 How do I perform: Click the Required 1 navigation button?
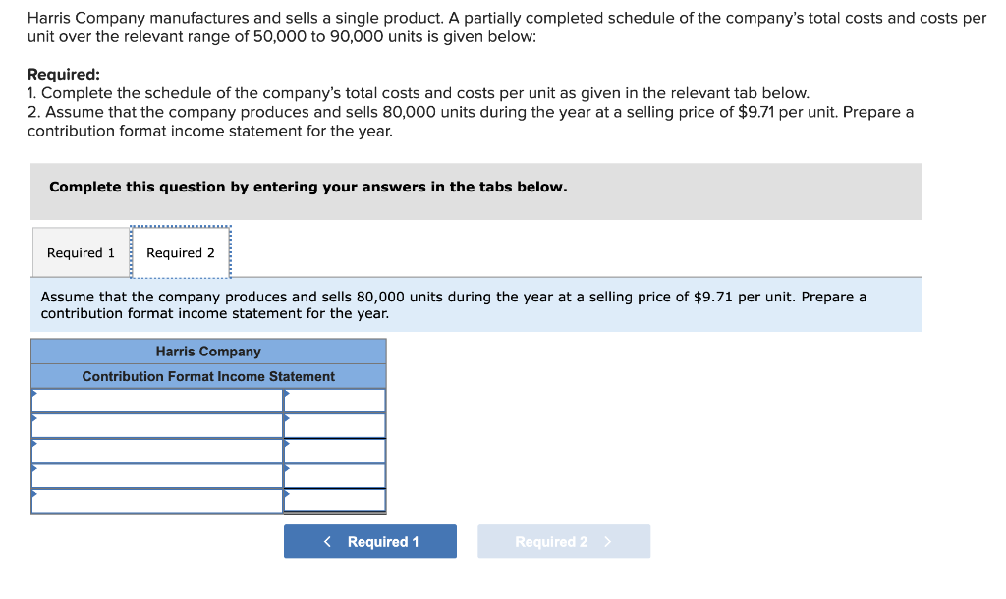click(370, 541)
